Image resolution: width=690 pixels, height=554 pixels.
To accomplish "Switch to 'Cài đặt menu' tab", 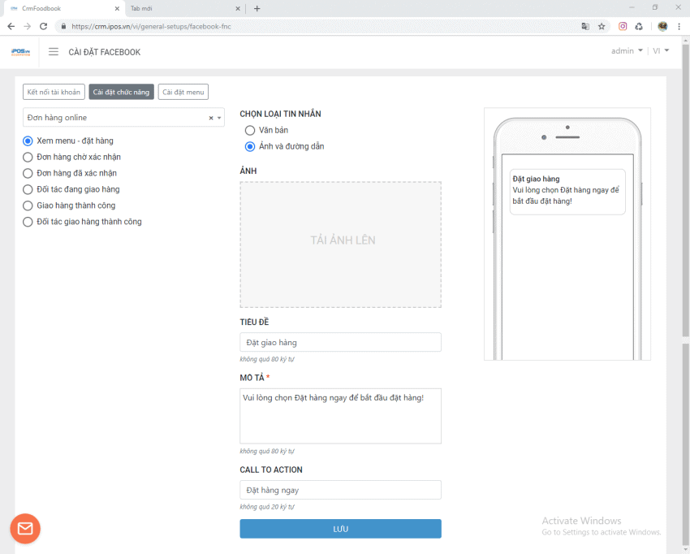I will pos(183,92).
